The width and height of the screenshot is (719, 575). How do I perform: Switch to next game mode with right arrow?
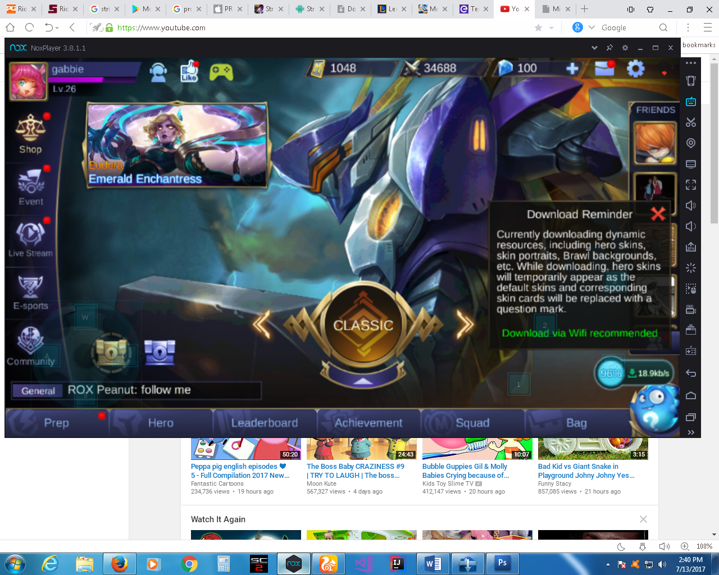click(x=465, y=324)
